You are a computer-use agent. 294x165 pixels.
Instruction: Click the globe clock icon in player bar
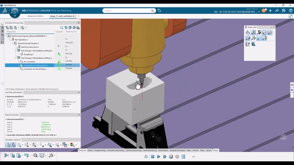coord(171,156)
